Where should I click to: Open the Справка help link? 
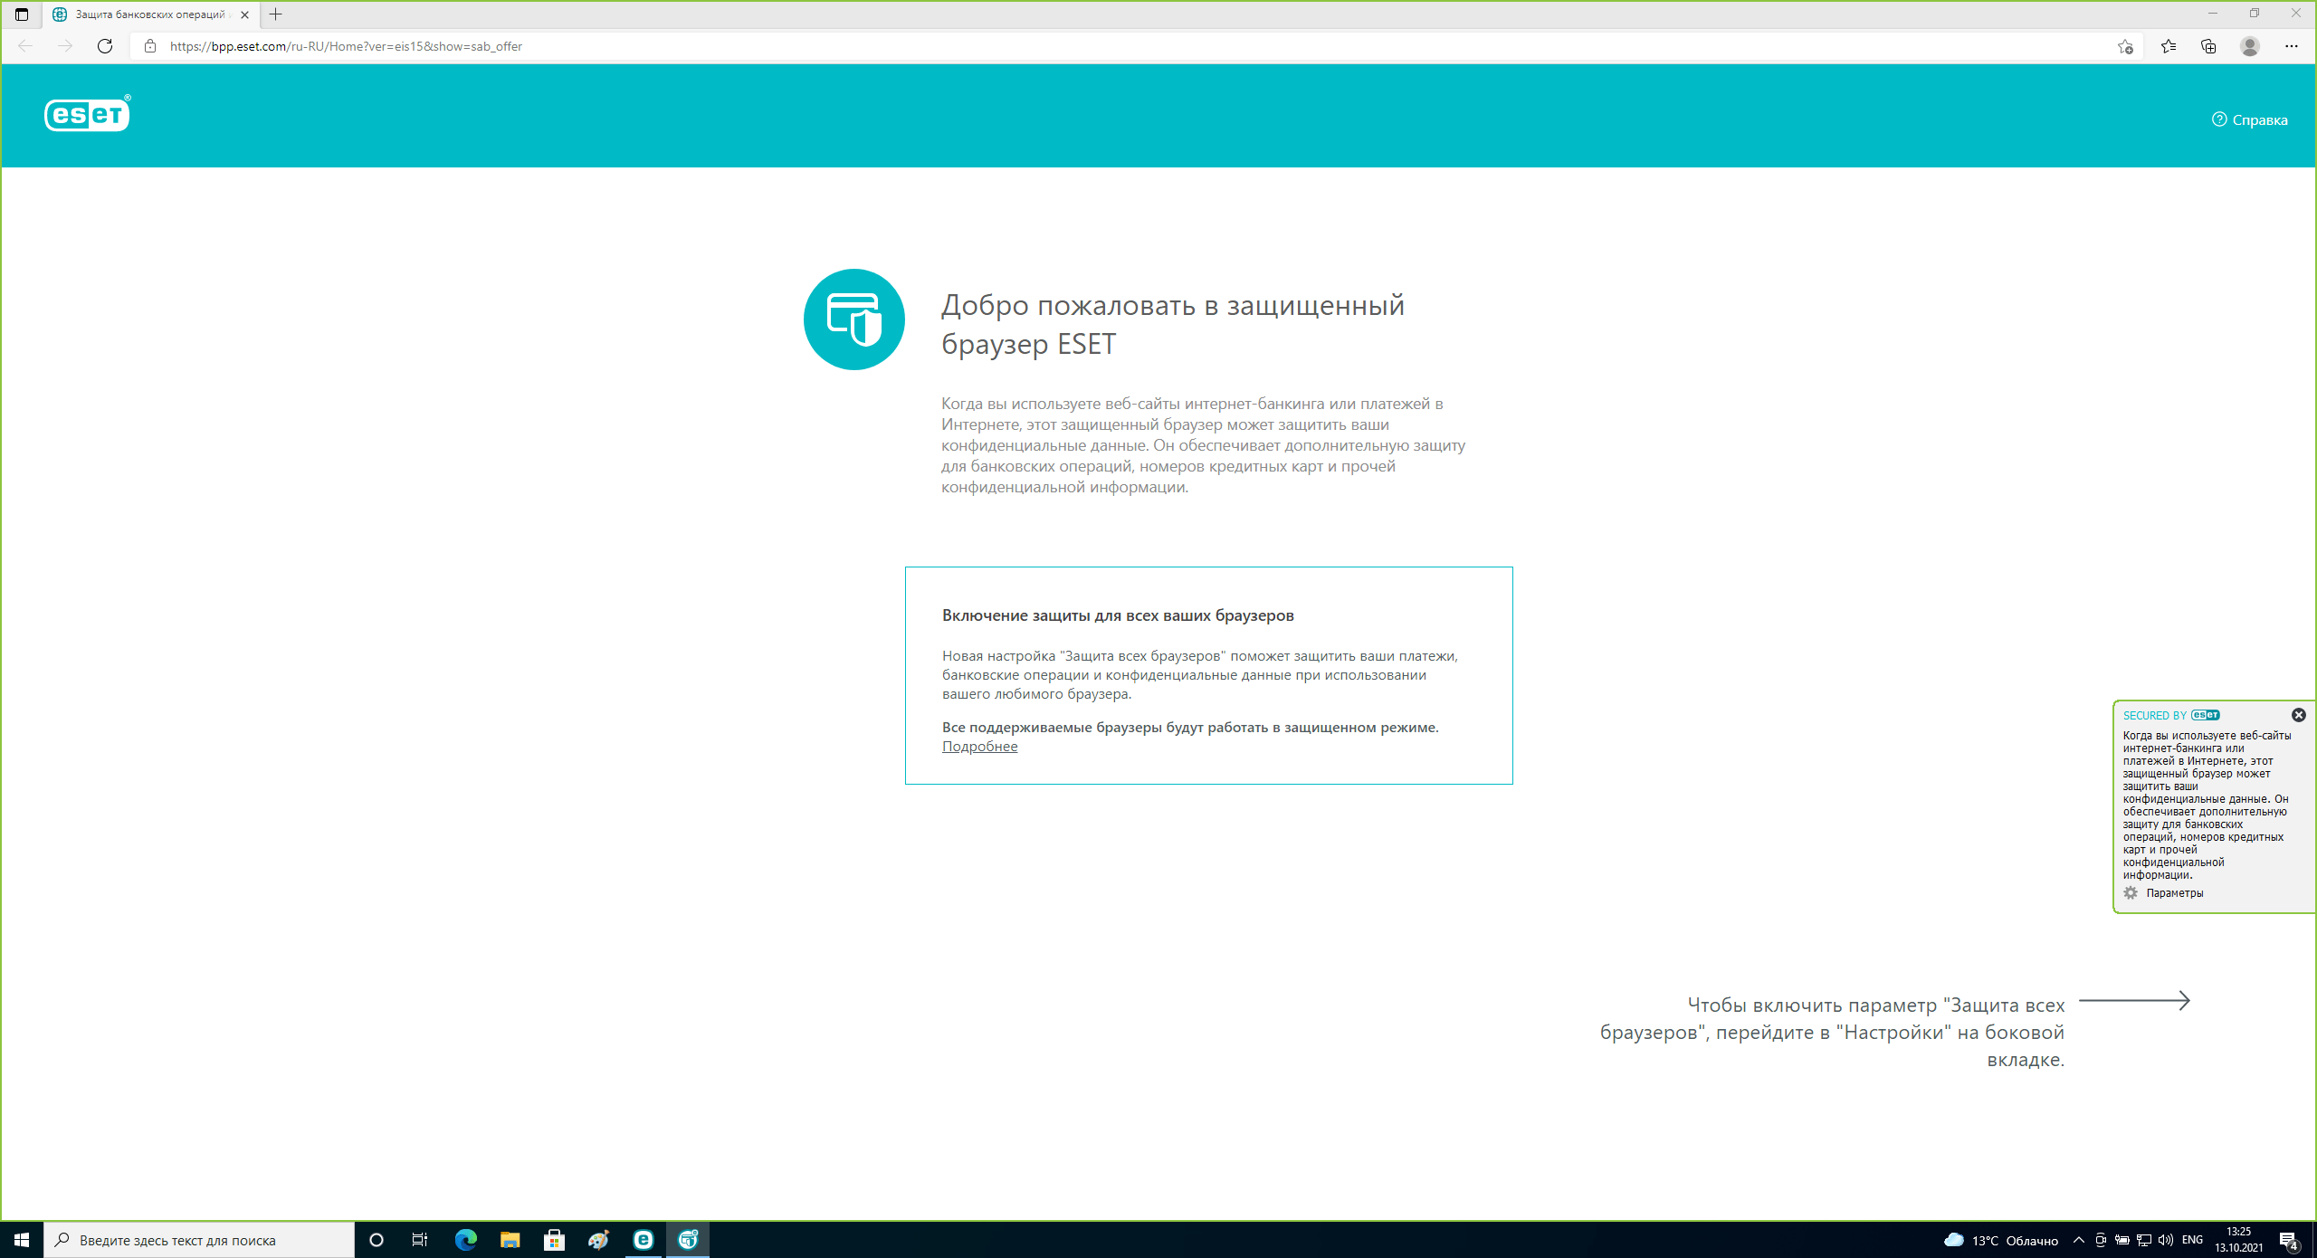tap(2249, 119)
